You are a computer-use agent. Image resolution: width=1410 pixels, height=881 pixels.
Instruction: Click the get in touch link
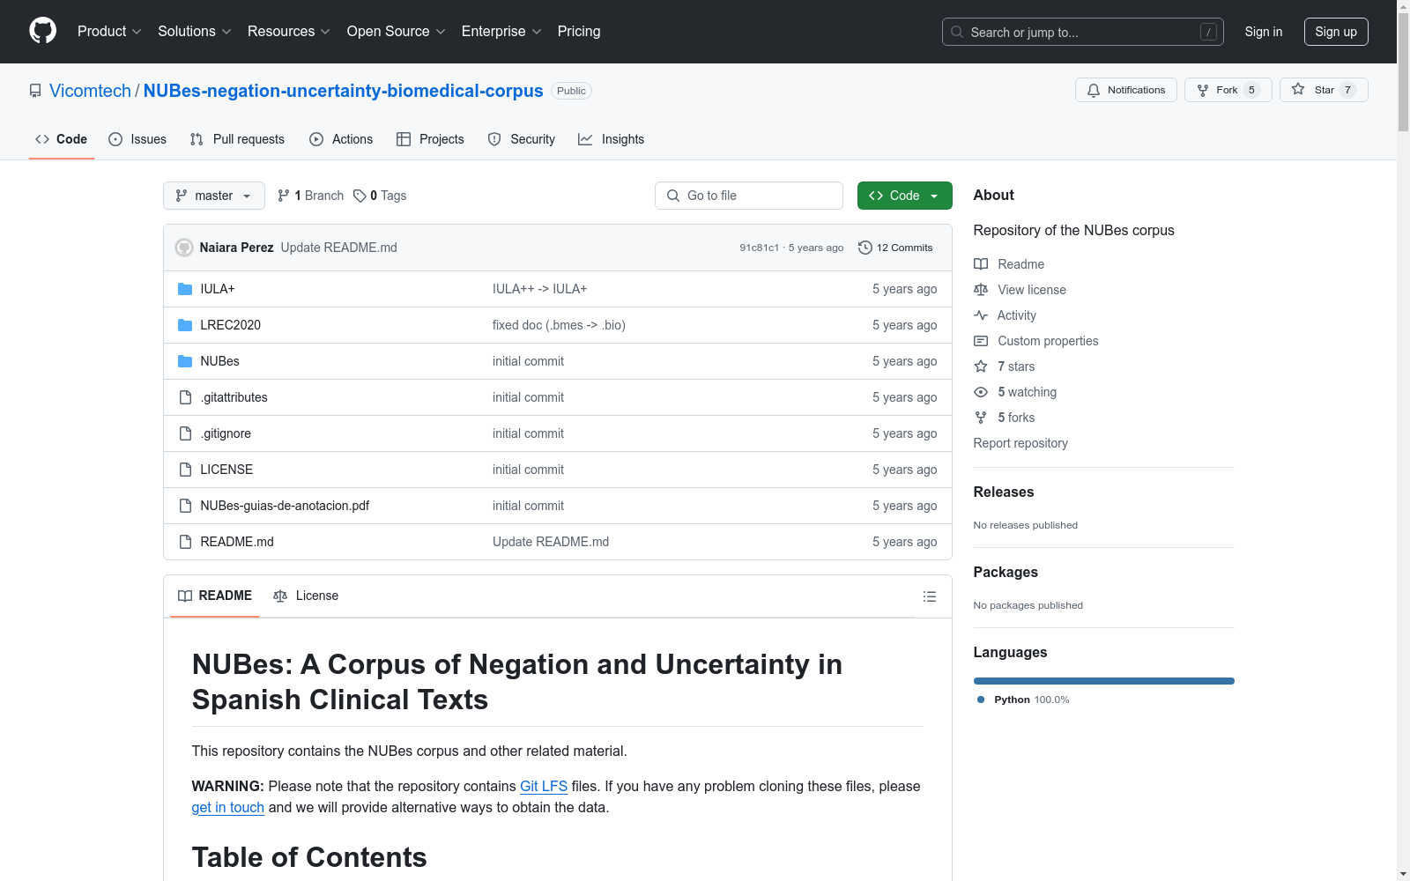tap(228, 807)
